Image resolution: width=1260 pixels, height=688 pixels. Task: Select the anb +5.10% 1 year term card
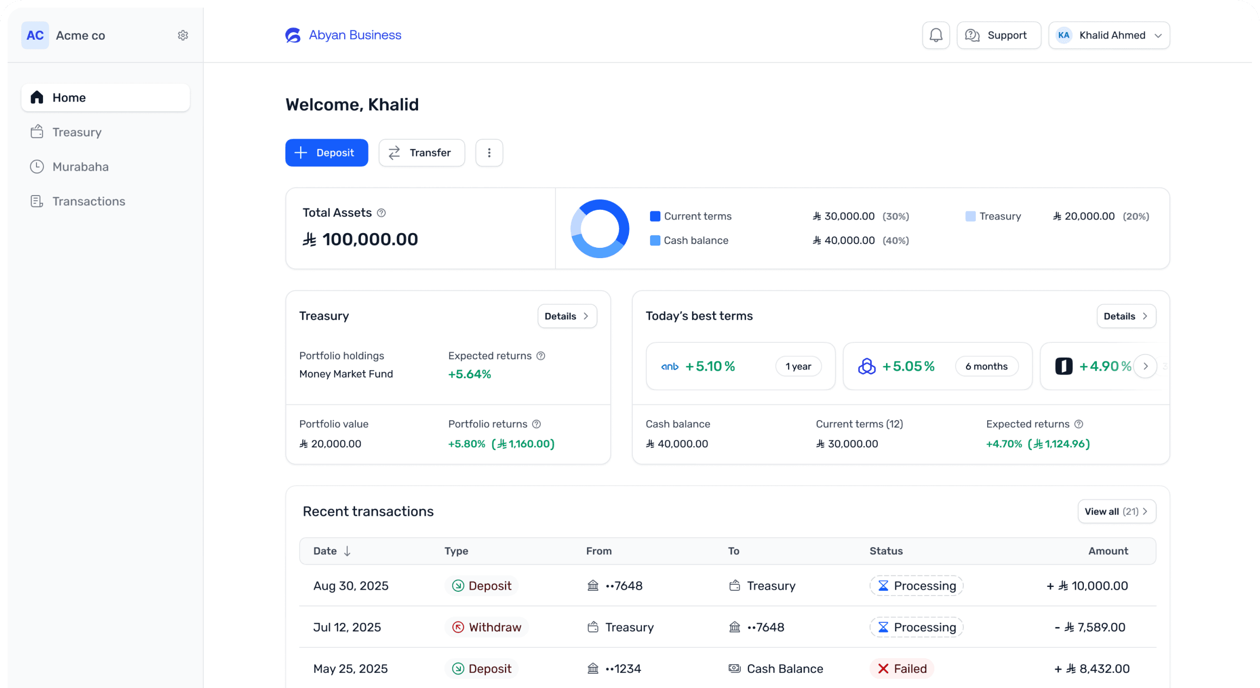pos(740,366)
